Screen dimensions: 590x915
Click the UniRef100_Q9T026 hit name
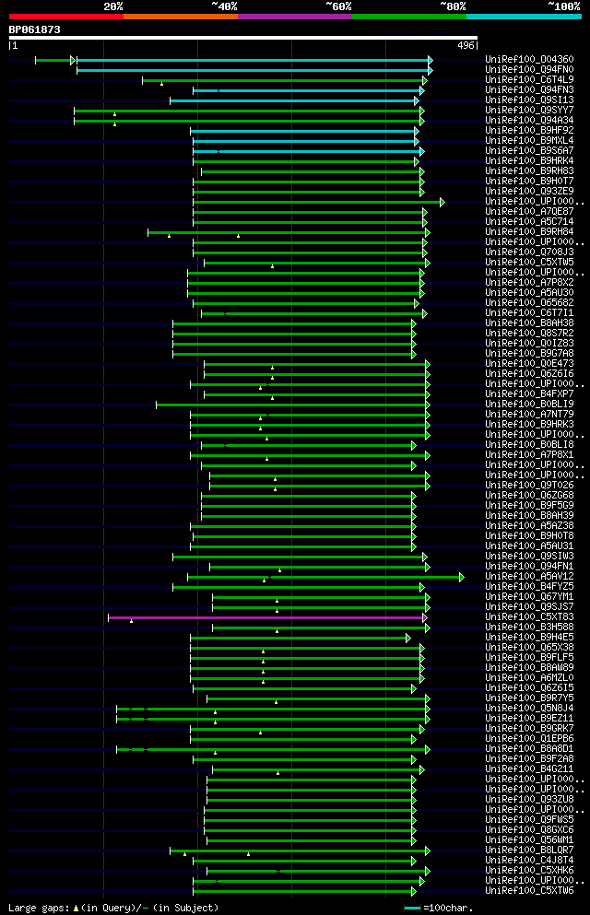(x=529, y=485)
